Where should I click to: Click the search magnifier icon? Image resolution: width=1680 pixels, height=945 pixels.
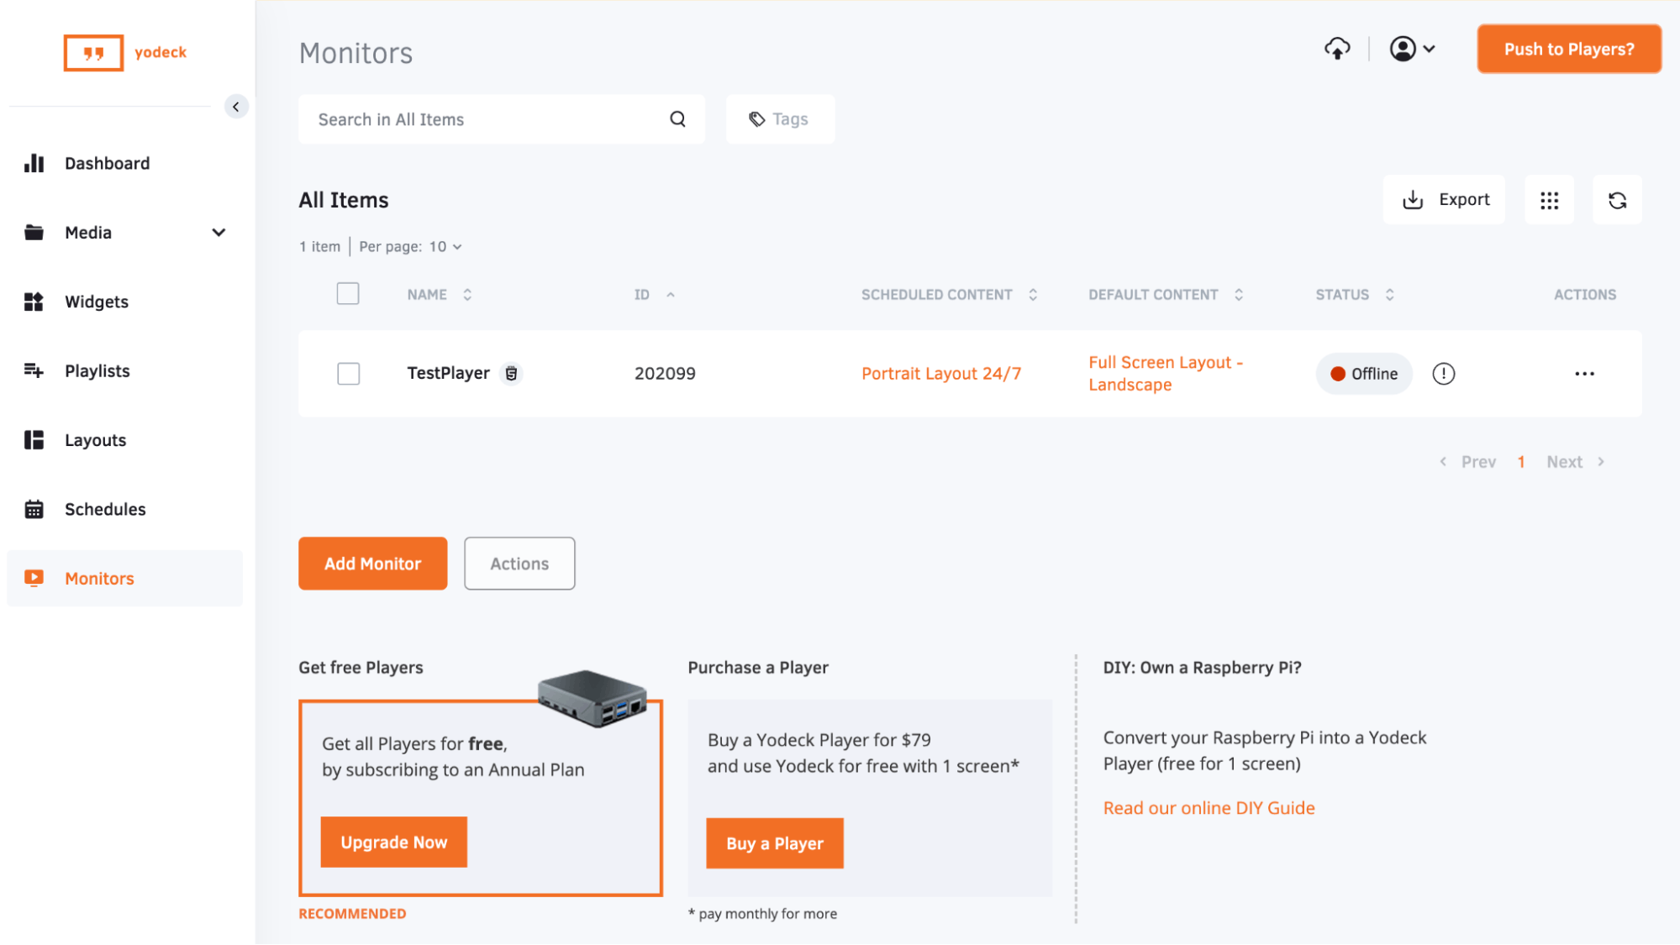point(677,119)
